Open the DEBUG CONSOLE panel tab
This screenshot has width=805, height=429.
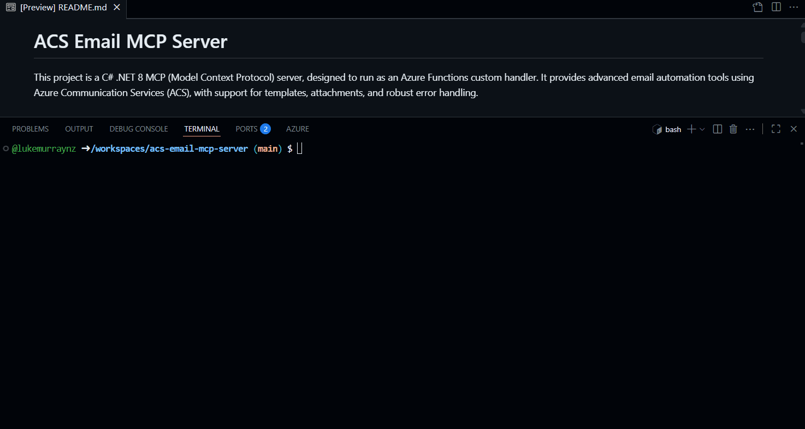click(x=139, y=129)
